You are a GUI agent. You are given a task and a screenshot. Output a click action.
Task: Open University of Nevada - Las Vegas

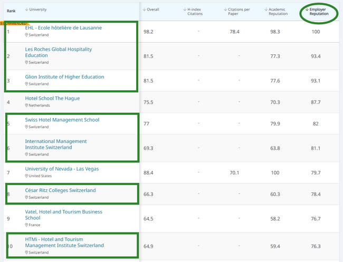click(62, 169)
